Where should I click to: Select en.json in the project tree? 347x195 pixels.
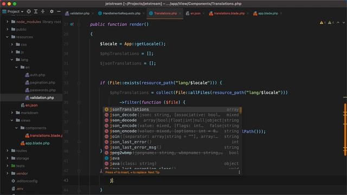(29, 105)
